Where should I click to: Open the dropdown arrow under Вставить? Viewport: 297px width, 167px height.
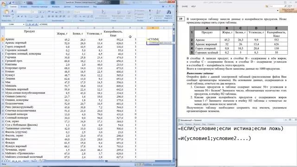pos(6,18)
